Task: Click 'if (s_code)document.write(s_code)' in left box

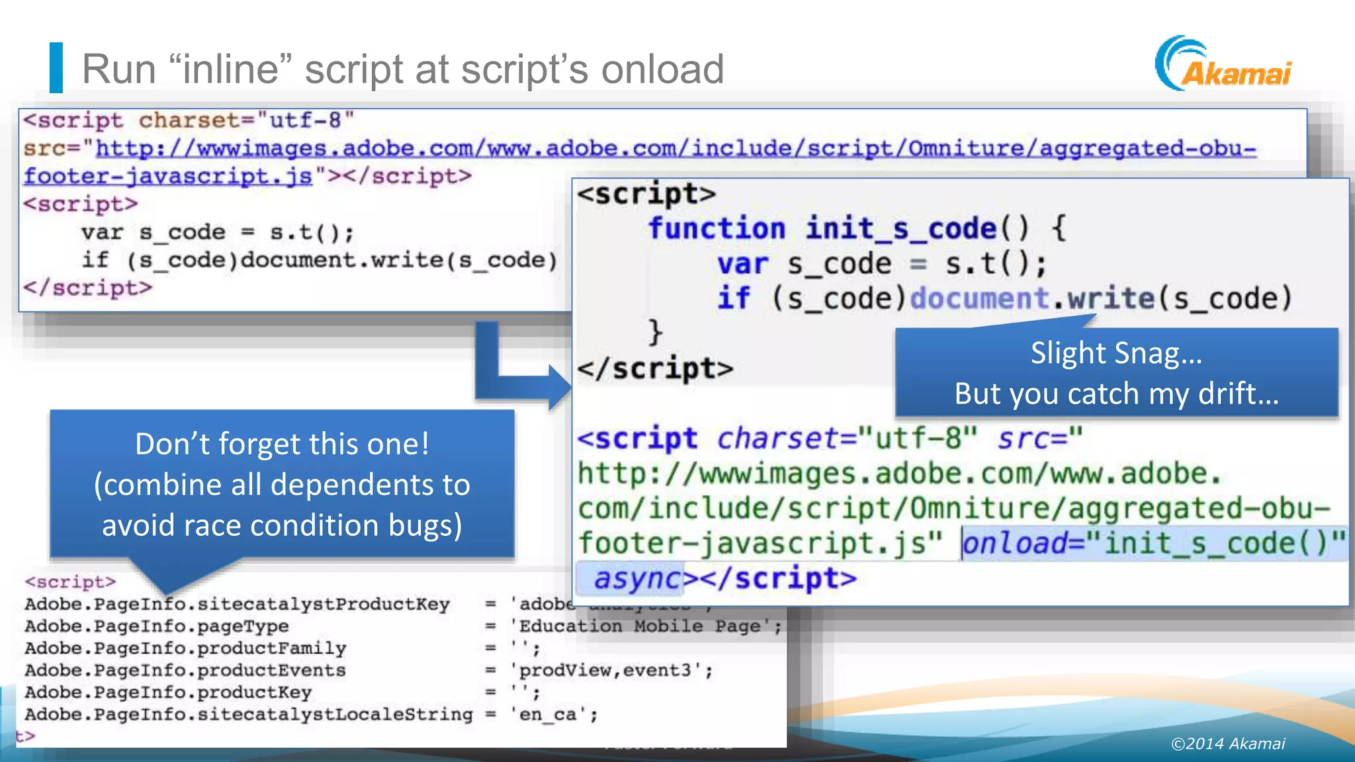Action: pyautogui.click(x=319, y=260)
